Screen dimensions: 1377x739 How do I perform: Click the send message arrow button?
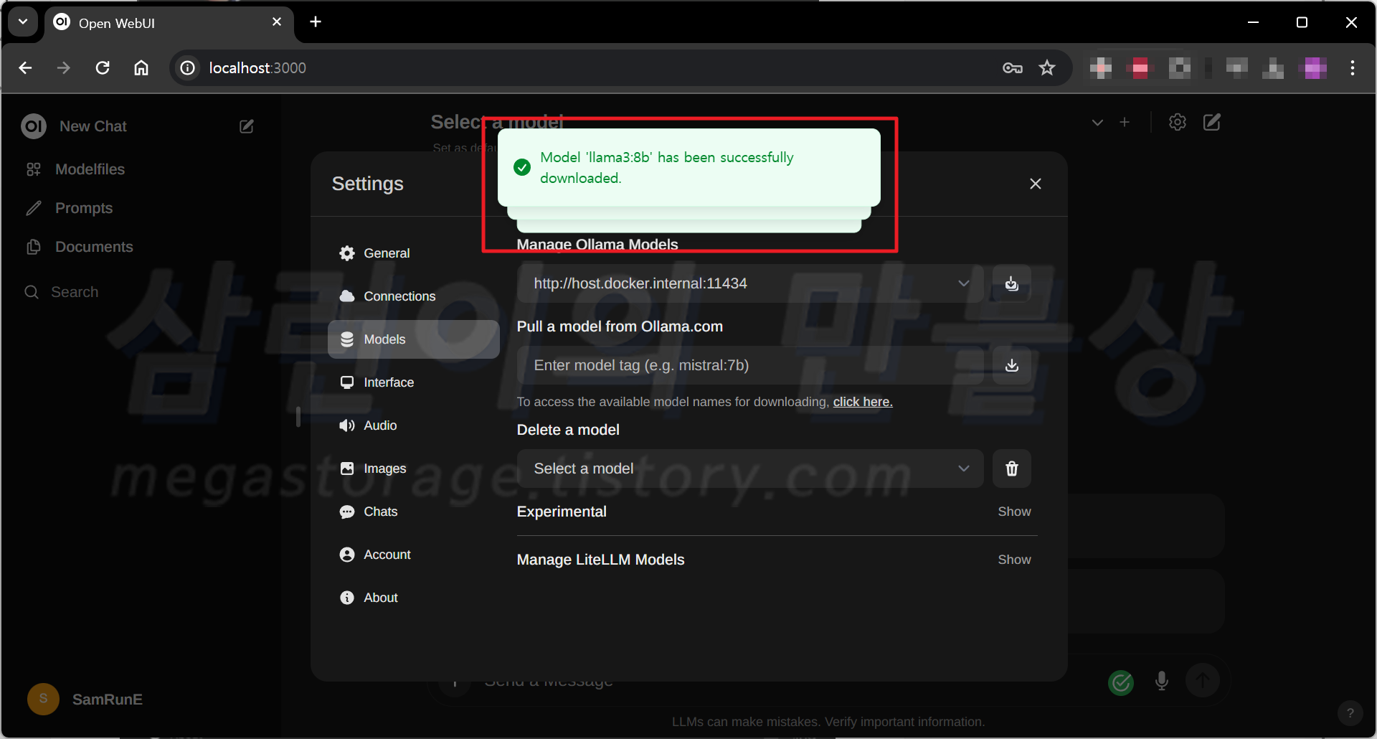pos(1203,679)
